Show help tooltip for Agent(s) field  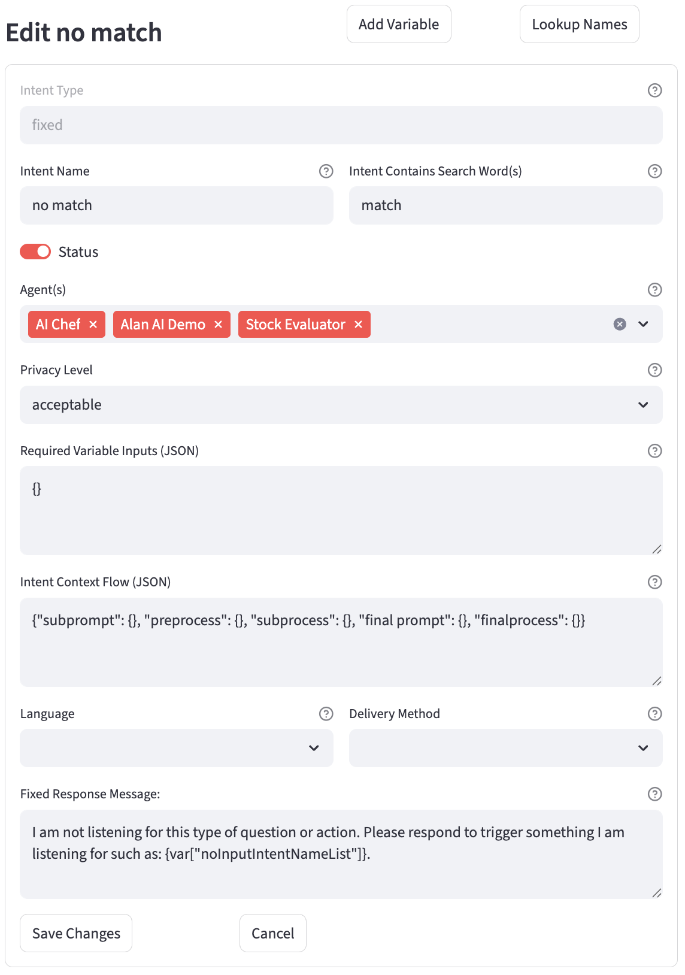point(654,290)
